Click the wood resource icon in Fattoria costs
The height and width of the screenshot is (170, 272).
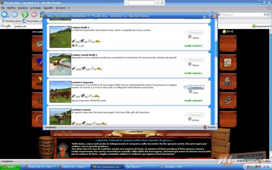pyautogui.click(x=73, y=41)
